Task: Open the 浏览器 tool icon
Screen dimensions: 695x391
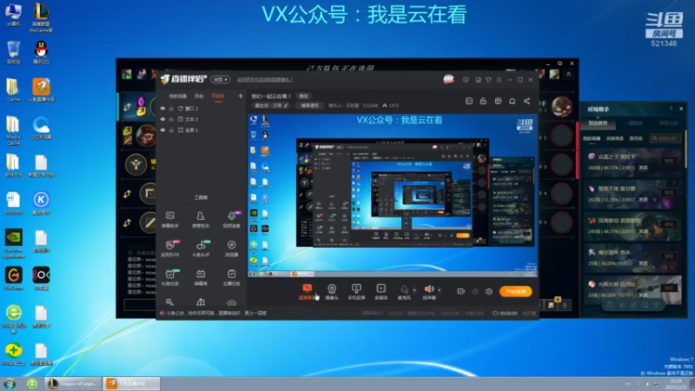Action: pyautogui.click(x=231, y=249)
